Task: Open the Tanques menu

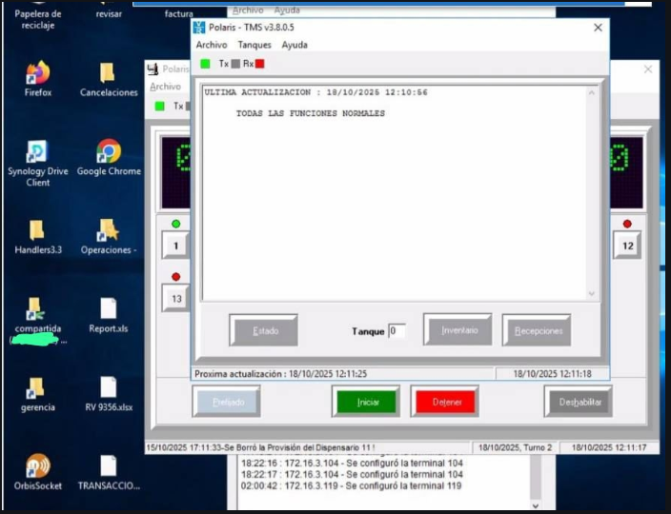Action: pyautogui.click(x=254, y=45)
